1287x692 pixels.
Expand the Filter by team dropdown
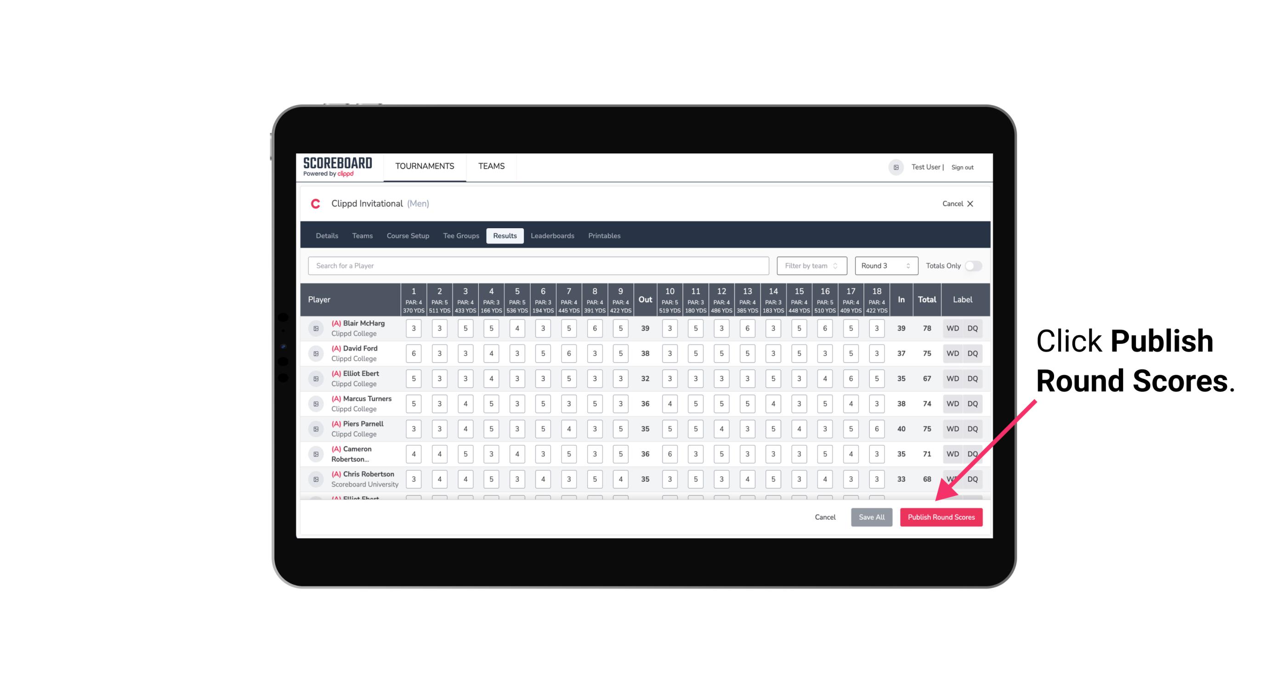pos(811,266)
